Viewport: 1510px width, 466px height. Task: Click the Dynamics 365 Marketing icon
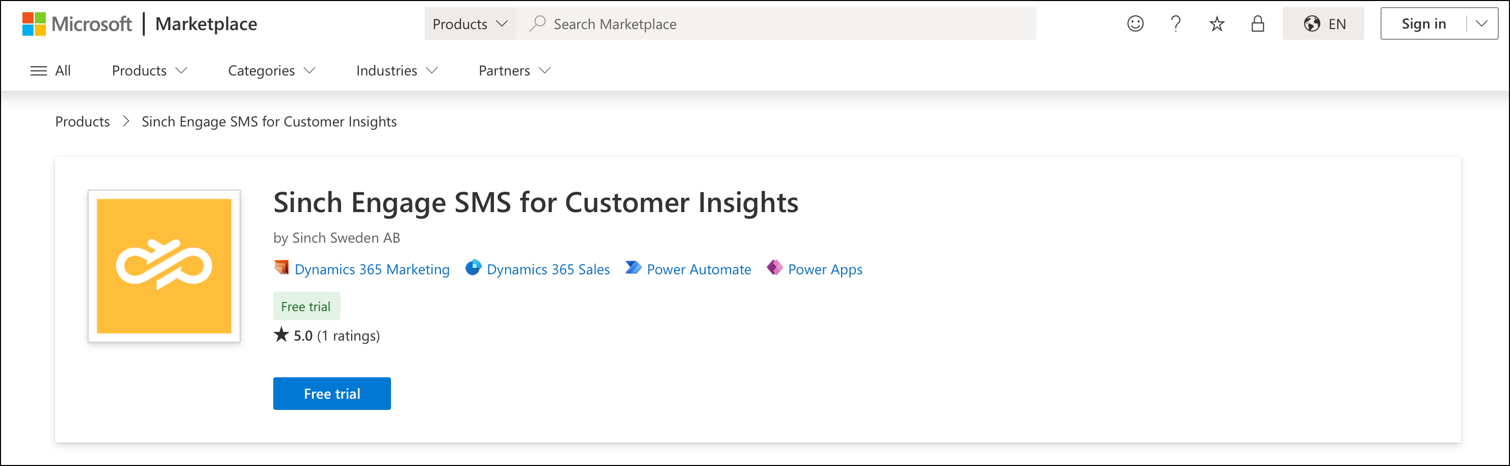pyautogui.click(x=281, y=268)
